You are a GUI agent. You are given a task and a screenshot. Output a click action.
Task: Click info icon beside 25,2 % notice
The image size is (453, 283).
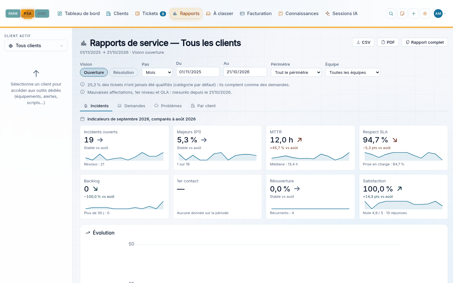(x=82, y=84)
